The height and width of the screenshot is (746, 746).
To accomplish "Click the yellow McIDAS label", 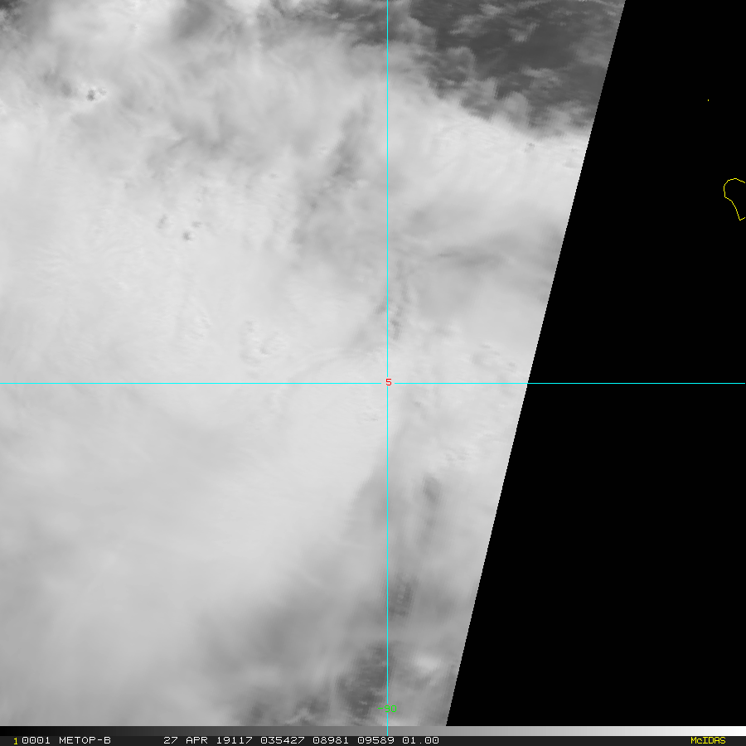I will pyautogui.click(x=707, y=740).
